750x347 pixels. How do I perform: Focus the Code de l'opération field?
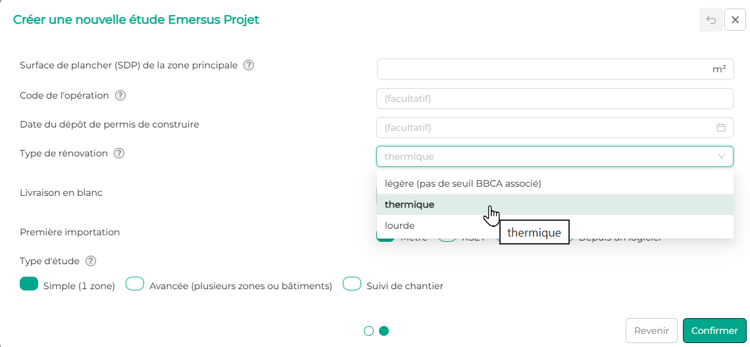555,99
